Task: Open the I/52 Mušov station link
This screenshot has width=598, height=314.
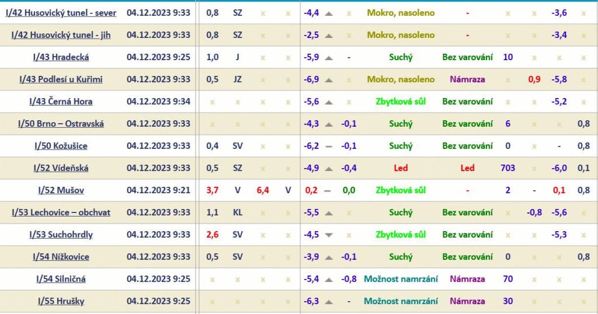Action: [61, 190]
